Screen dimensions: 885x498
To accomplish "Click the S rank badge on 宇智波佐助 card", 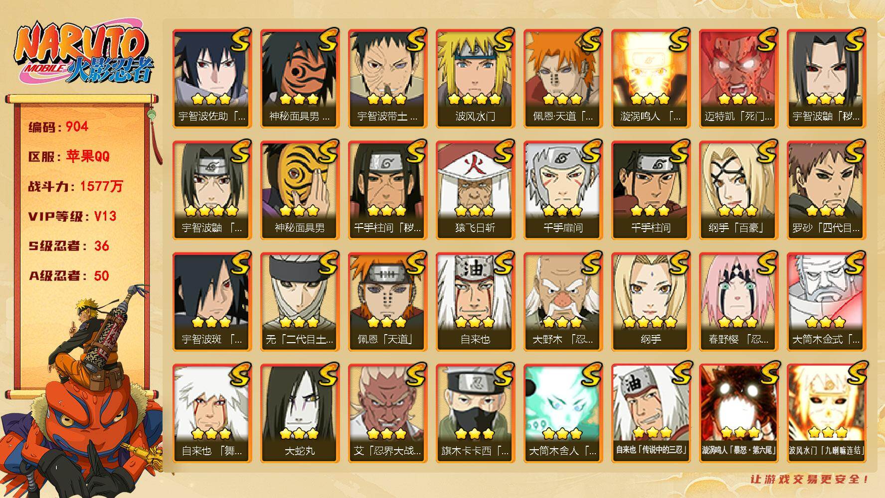I will point(240,40).
